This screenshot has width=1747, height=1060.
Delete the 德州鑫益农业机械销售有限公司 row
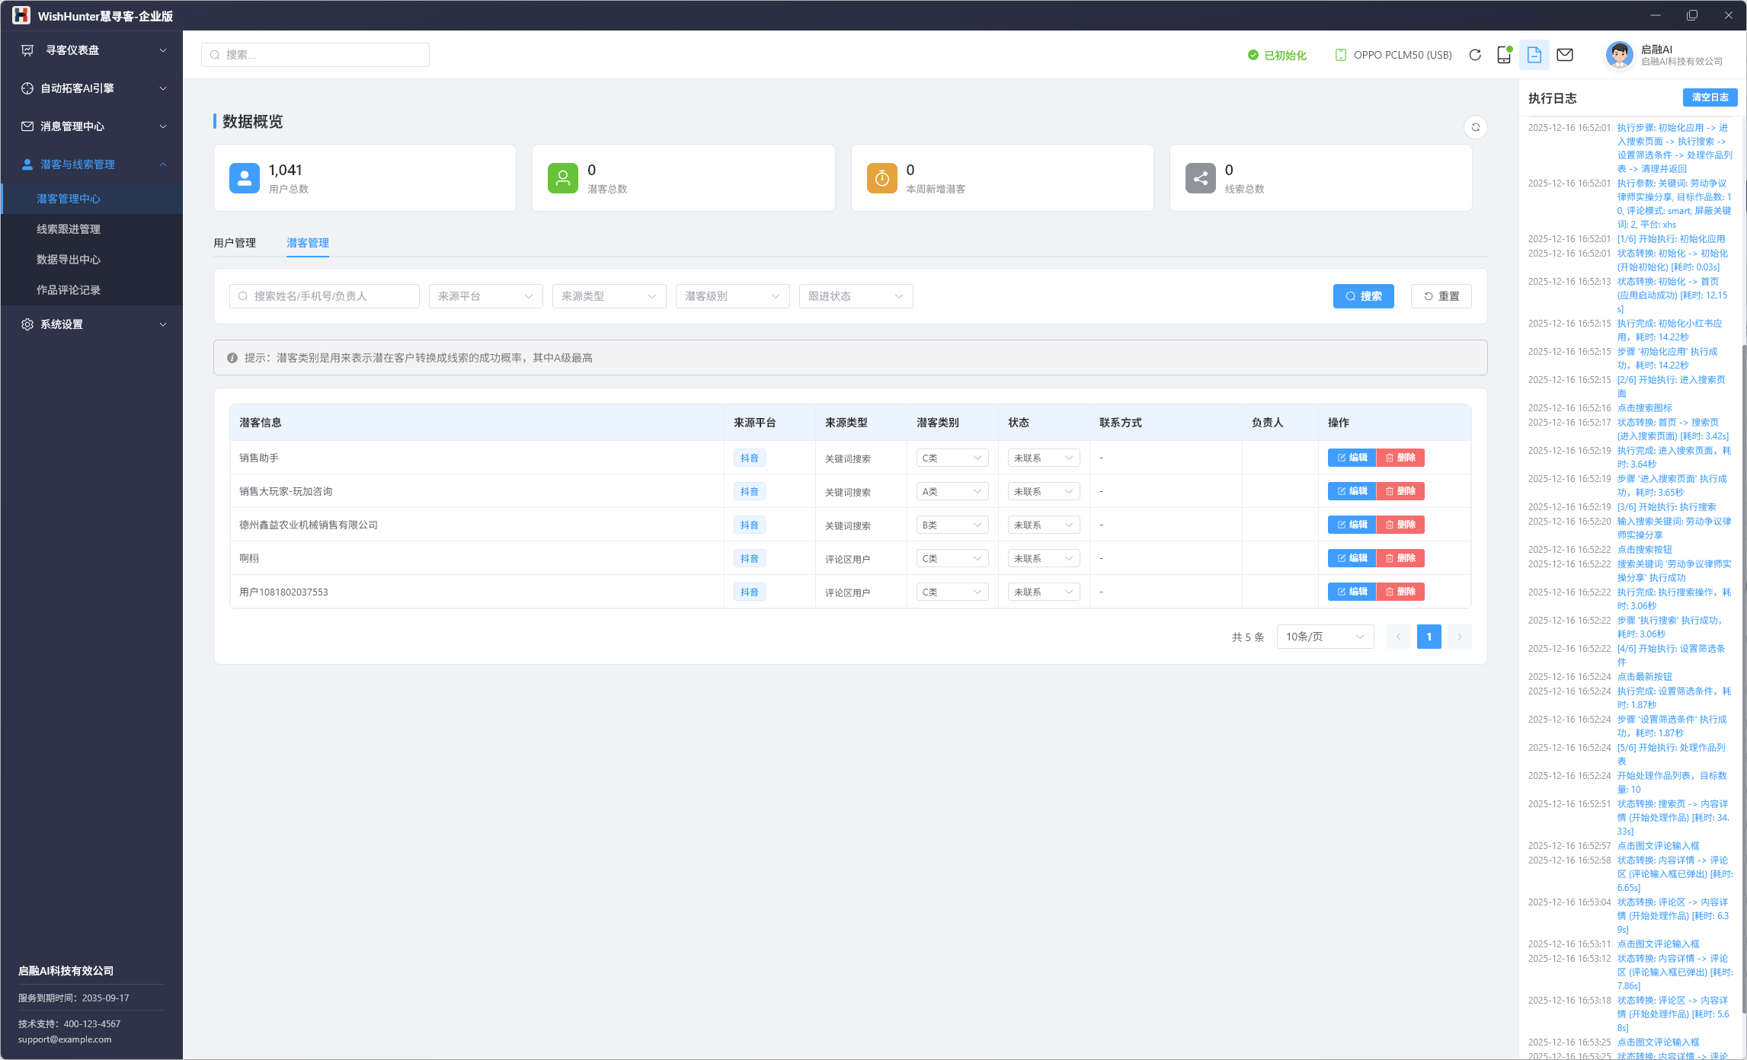1400,525
